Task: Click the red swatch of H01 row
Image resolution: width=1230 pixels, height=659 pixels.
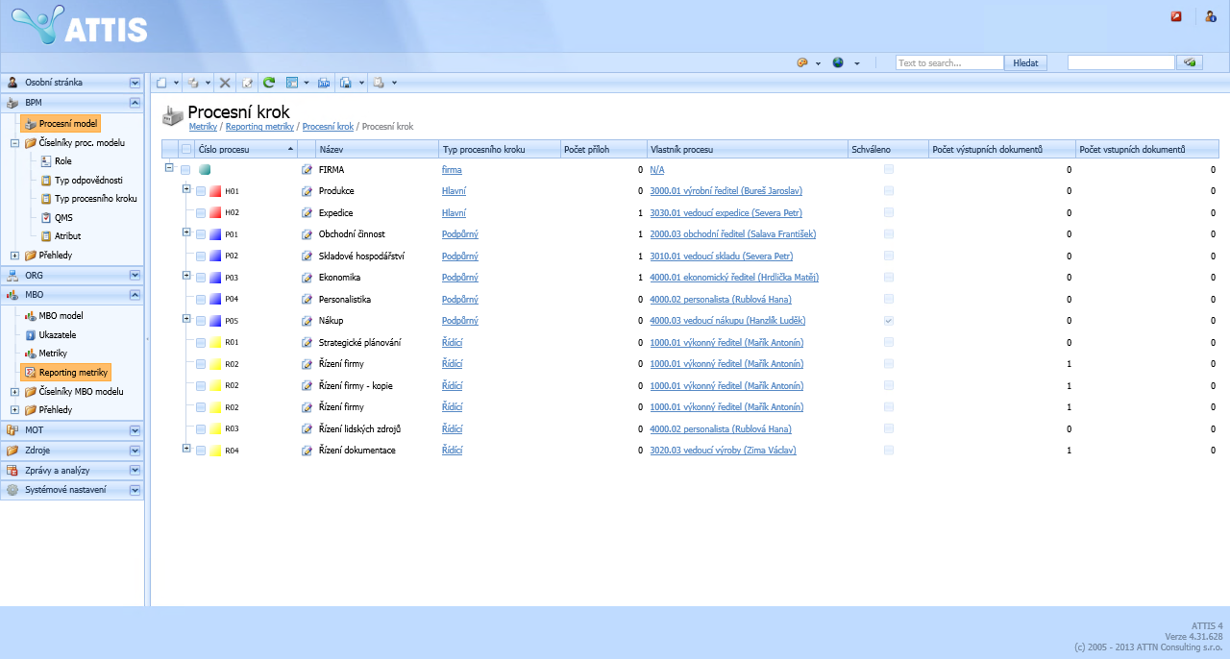Action: (215, 191)
